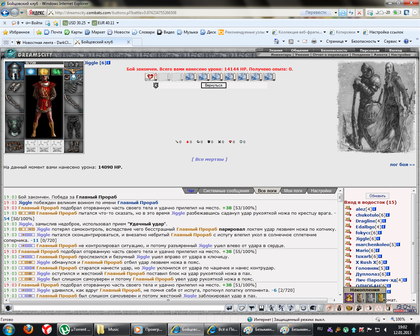420x336 pixels.
Task: Open the Знания game menu
Action: click(x=276, y=50)
